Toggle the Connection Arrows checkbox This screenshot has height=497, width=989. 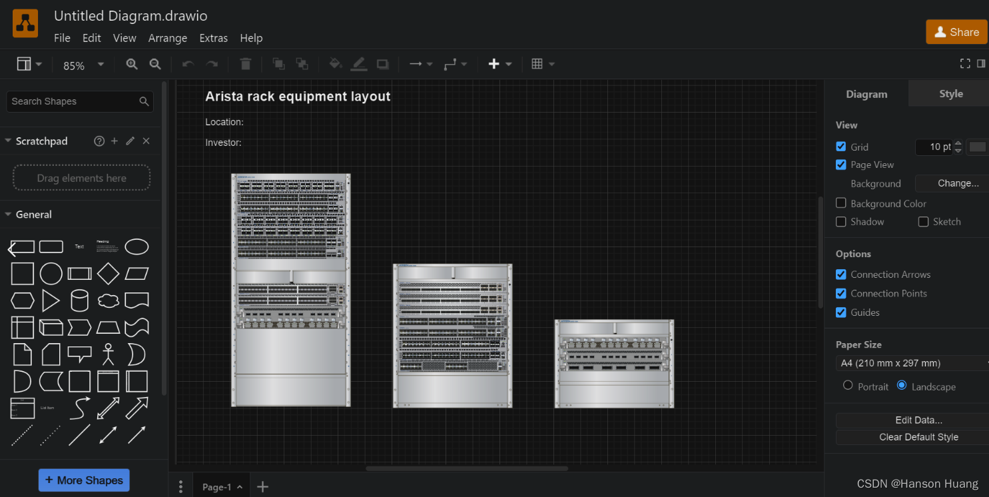pyautogui.click(x=841, y=274)
